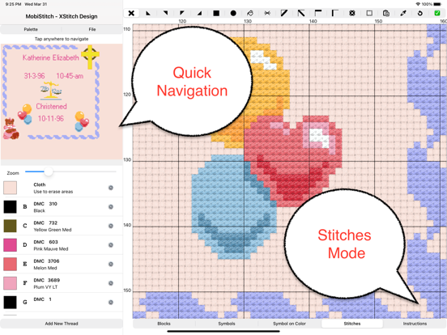Click the 'Pink Mauve Med' thread name
447x335 pixels.
[51, 249]
